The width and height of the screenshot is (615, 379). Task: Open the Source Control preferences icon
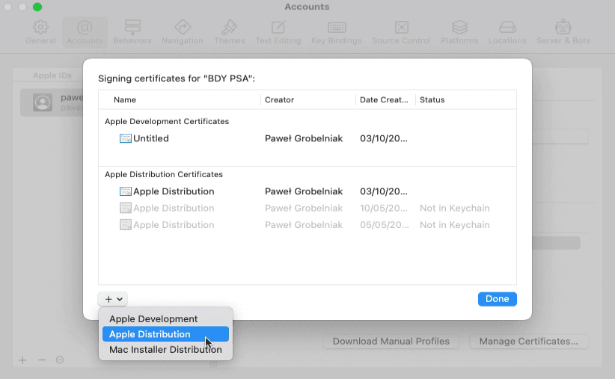[401, 28]
